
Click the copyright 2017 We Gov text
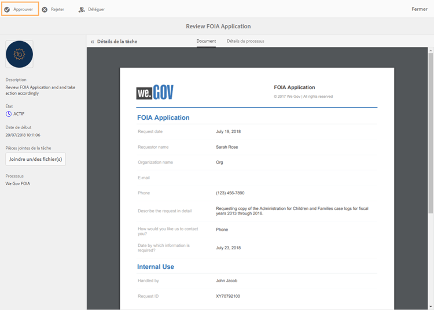(303, 97)
